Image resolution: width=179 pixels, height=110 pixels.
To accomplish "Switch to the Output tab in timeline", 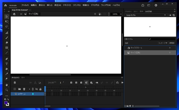I will click(23, 78).
